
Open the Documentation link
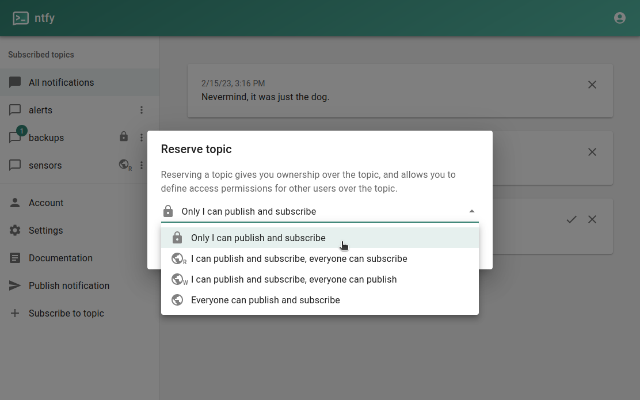pyautogui.click(x=60, y=258)
